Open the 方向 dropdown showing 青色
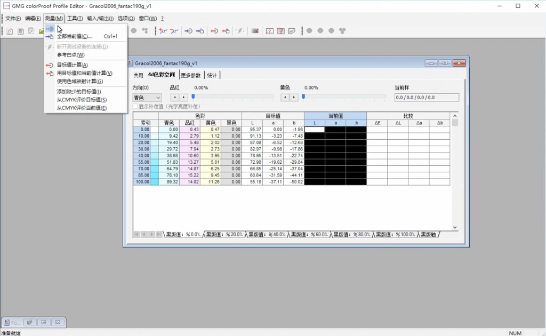Viewport: 546px width, 336px height. point(147,98)
